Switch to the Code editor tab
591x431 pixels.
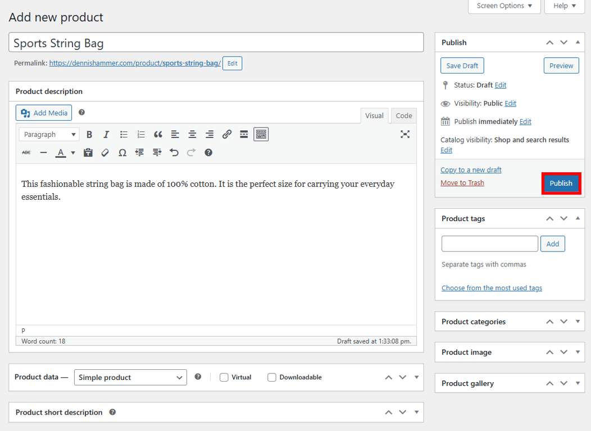point(403,115)
